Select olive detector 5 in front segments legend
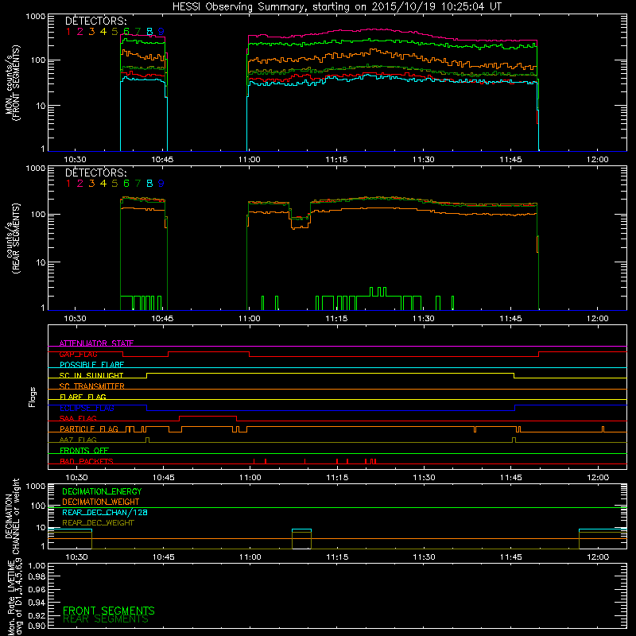This screenshot has height=636, width=636. click(114, 32)
